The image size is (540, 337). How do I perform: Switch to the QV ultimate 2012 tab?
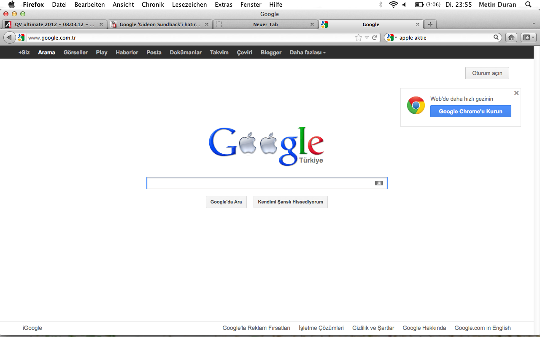click(x=54, y=24)
